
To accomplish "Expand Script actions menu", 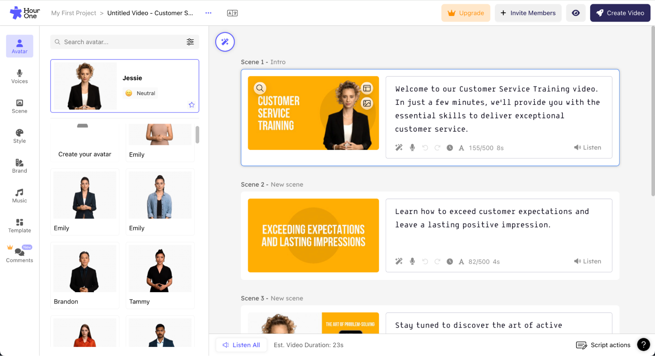I will pos(603,345).
